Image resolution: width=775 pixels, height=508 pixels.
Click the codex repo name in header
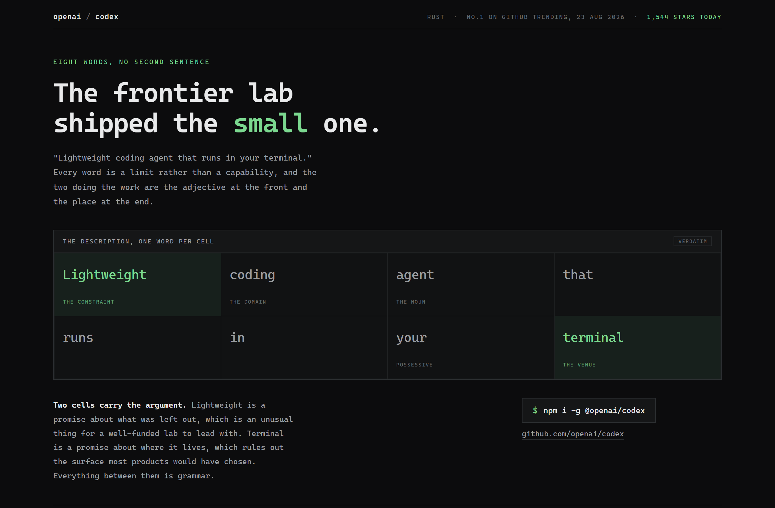pos(107,17)
